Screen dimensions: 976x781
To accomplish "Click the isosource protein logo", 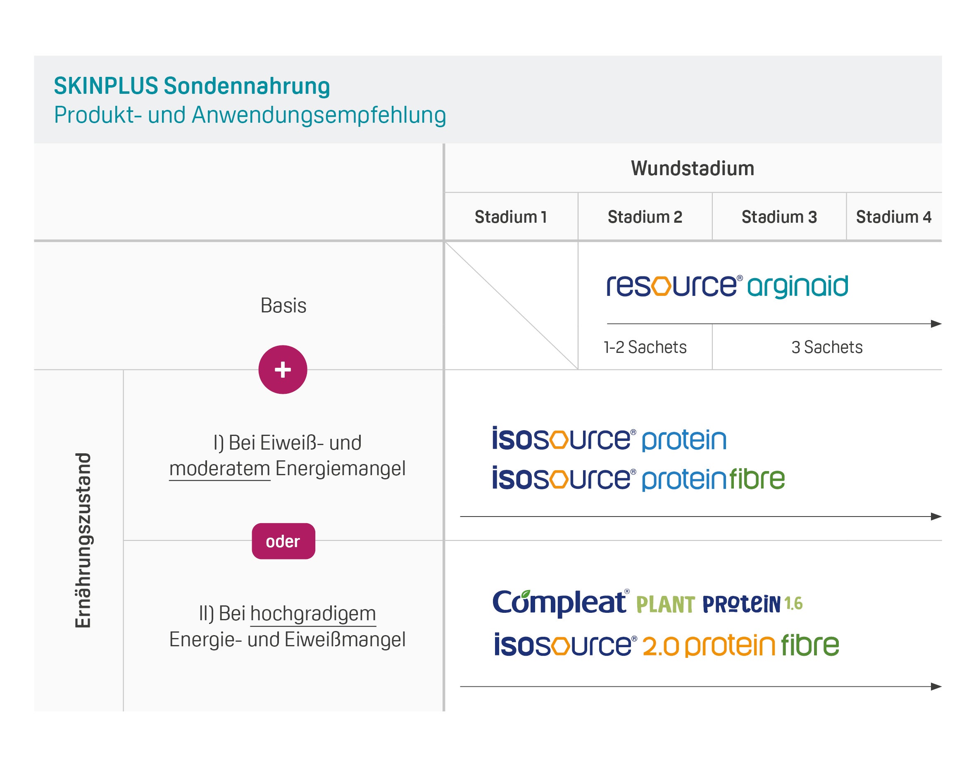I will [x=609, y=439].
